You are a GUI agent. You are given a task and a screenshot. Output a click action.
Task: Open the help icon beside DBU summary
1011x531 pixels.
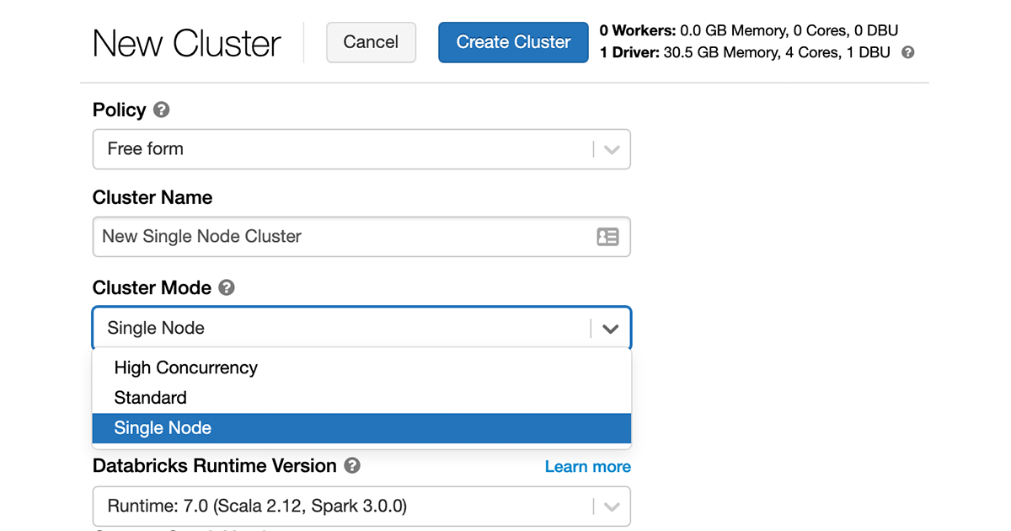(907, 52)
